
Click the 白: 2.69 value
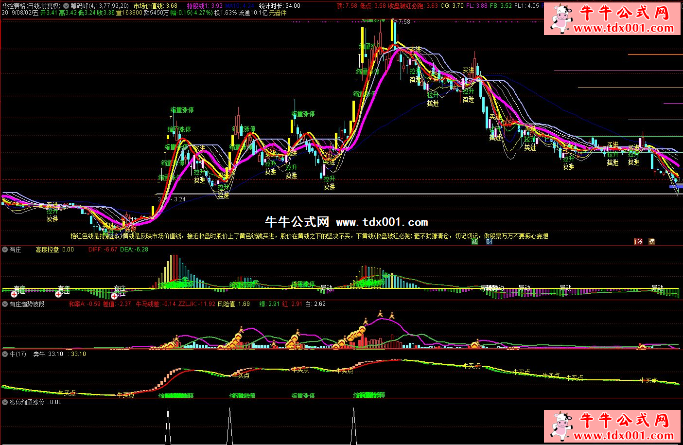point(315,304)
